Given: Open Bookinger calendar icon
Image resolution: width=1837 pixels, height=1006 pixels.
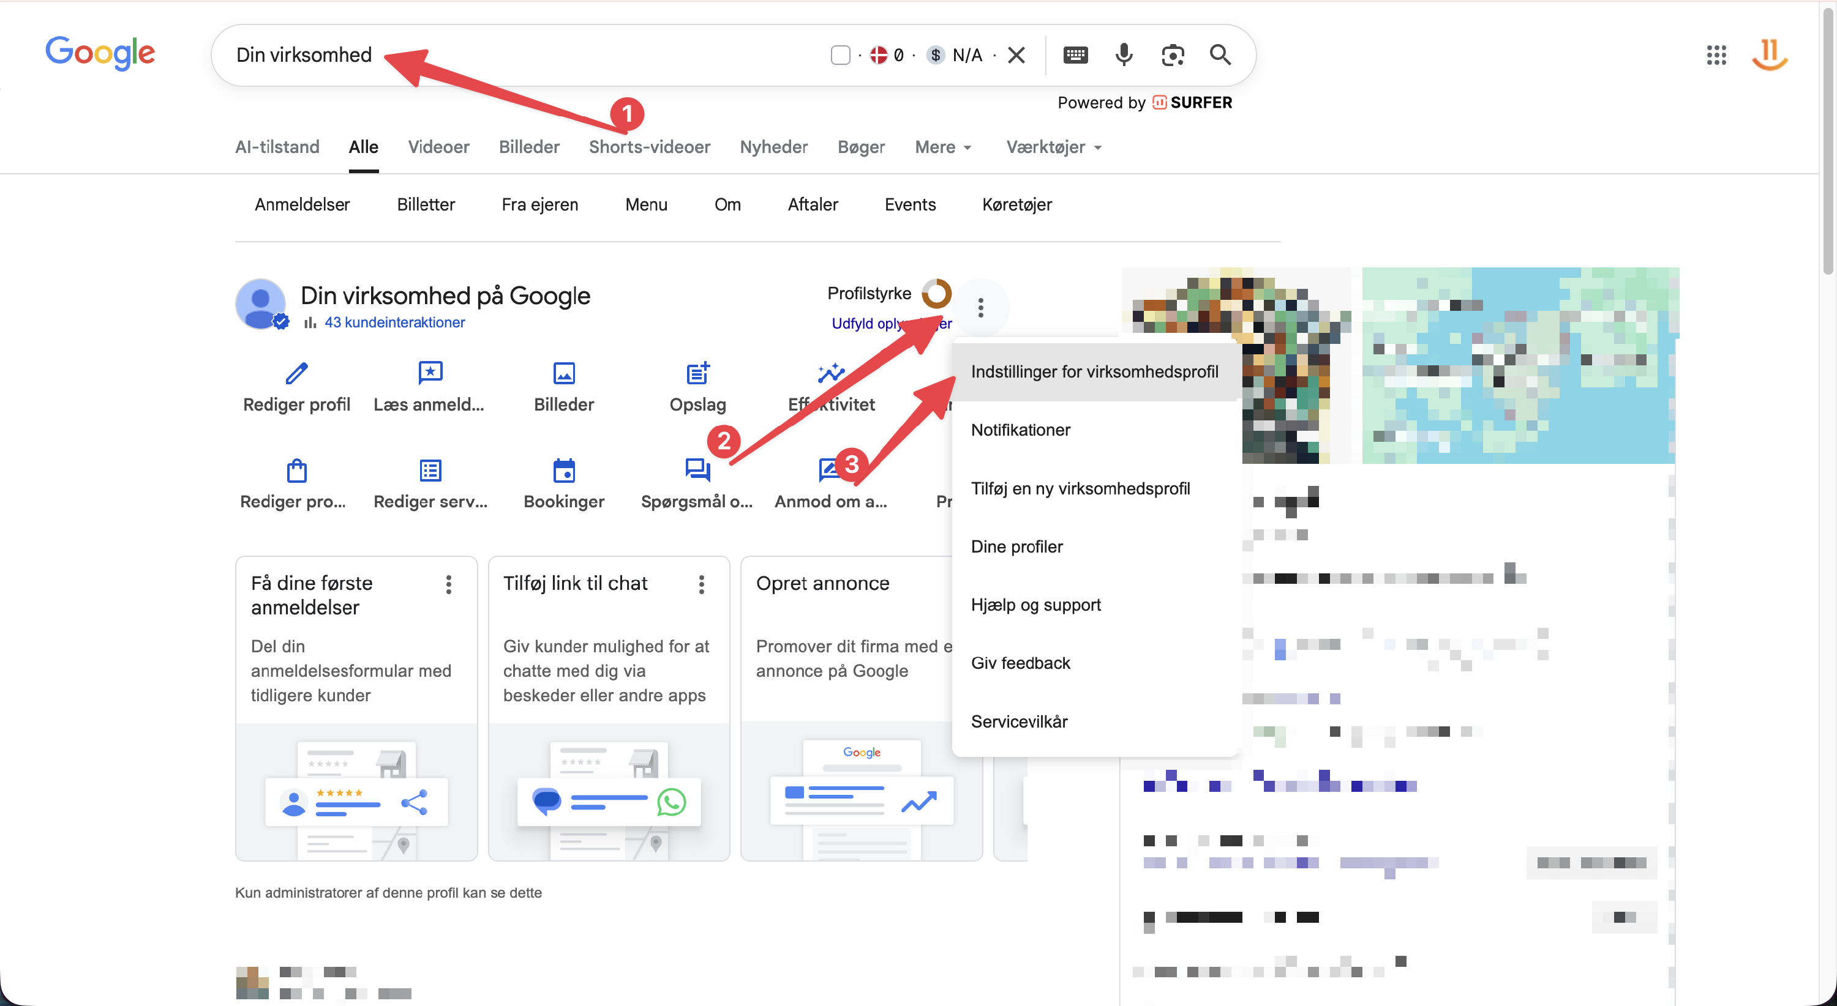Looking at the screenshot, I should [564, 471].
